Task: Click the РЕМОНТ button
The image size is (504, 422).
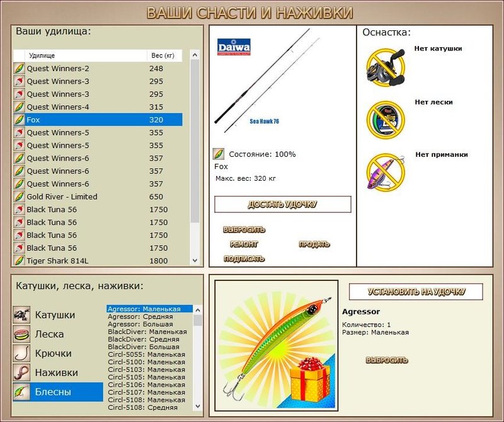Action: click(x=244, y=244)
